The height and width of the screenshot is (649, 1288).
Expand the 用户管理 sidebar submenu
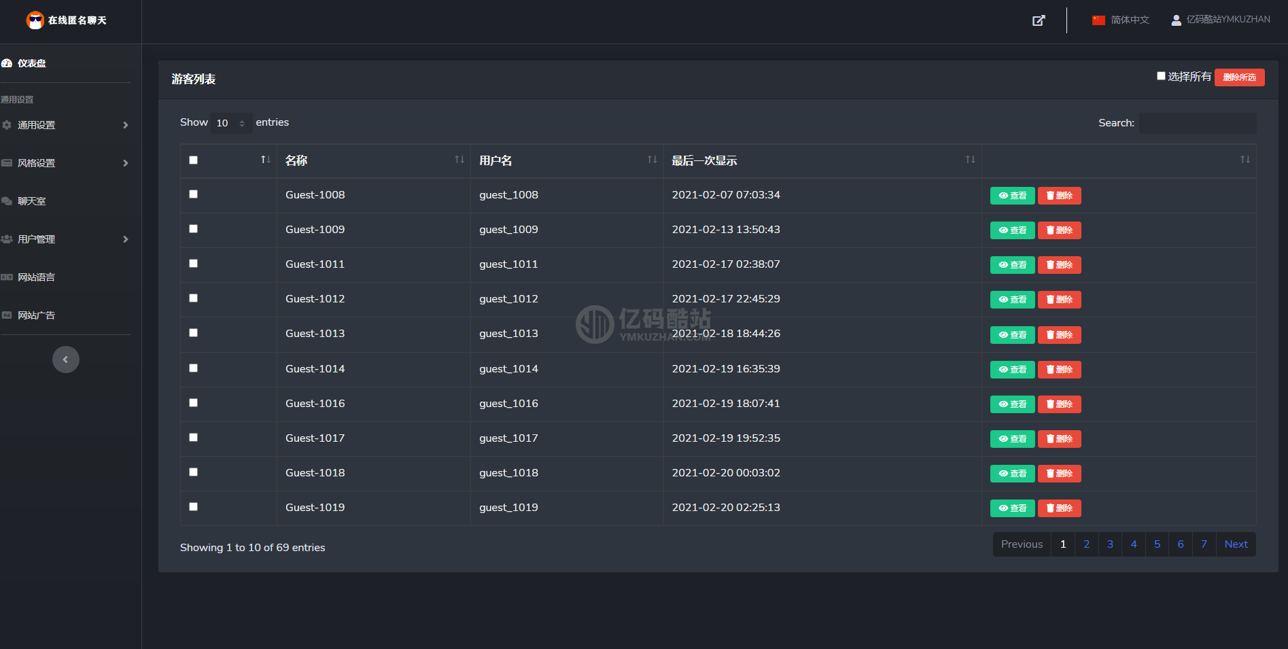click(x=65, y=239)
